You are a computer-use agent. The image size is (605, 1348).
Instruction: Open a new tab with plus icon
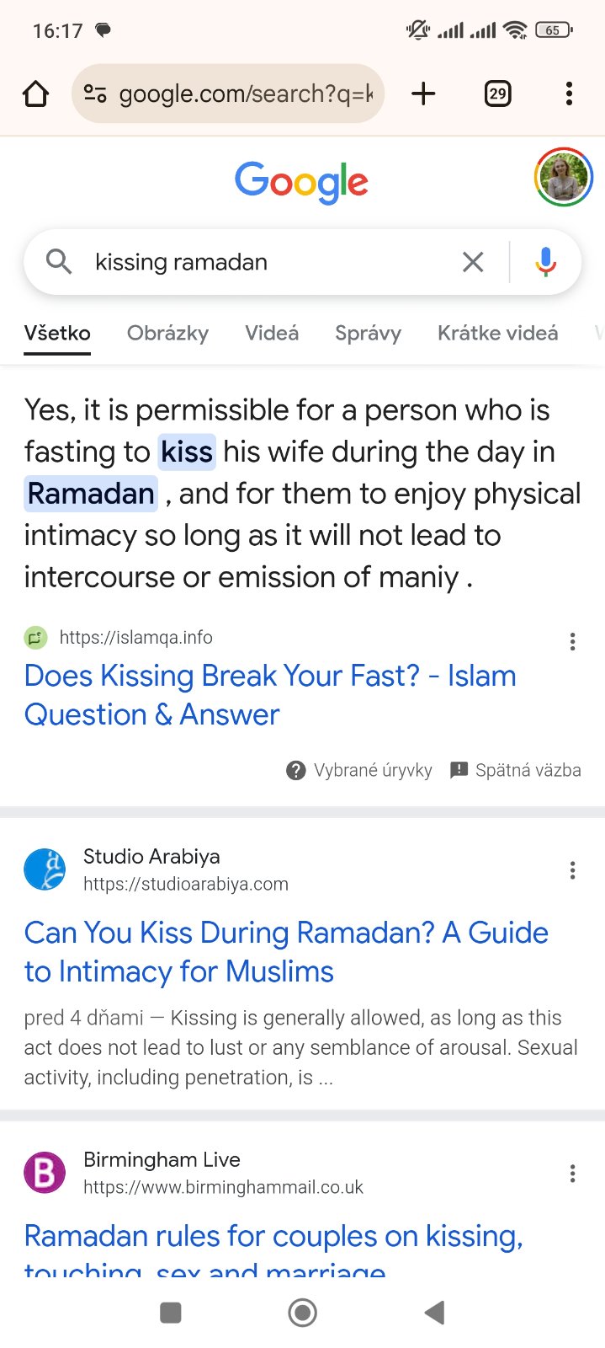tap(423, 94)
